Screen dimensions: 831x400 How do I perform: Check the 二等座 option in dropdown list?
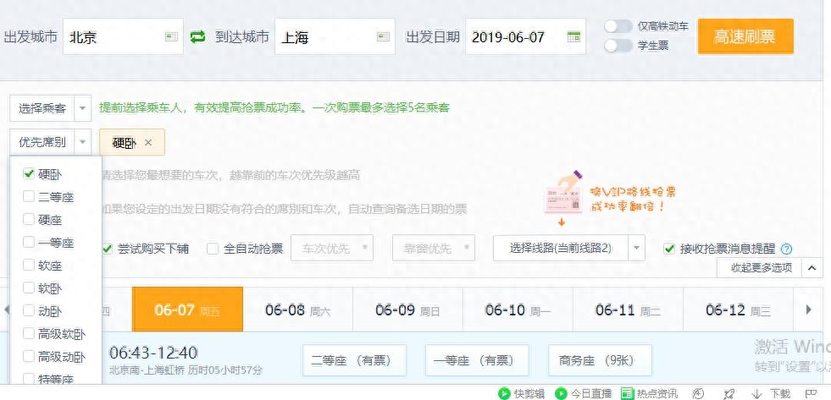(29, 196)
